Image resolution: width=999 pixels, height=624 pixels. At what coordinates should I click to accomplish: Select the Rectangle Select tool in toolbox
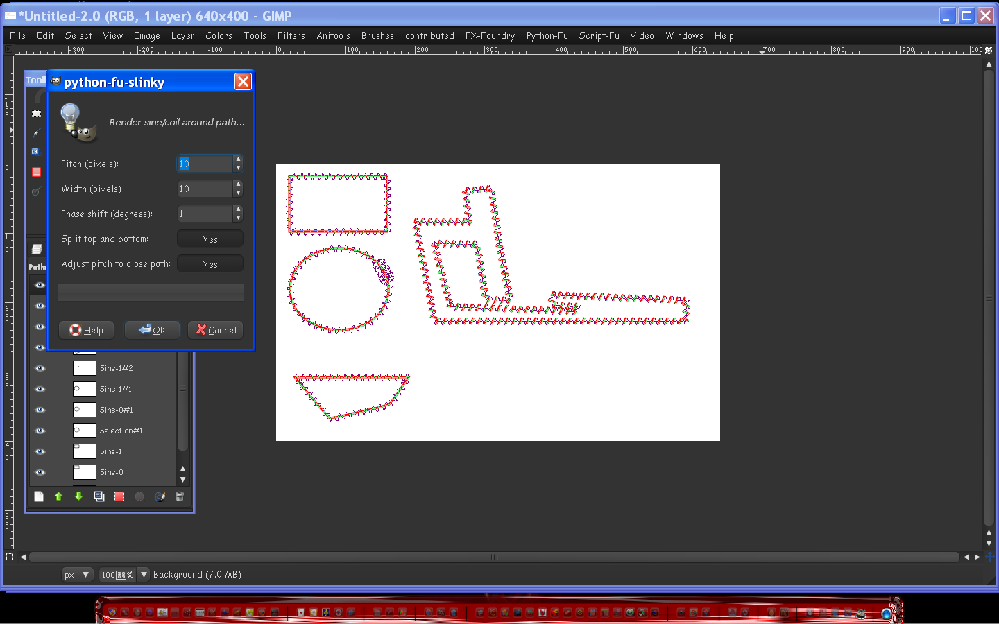tap(37, 114)
